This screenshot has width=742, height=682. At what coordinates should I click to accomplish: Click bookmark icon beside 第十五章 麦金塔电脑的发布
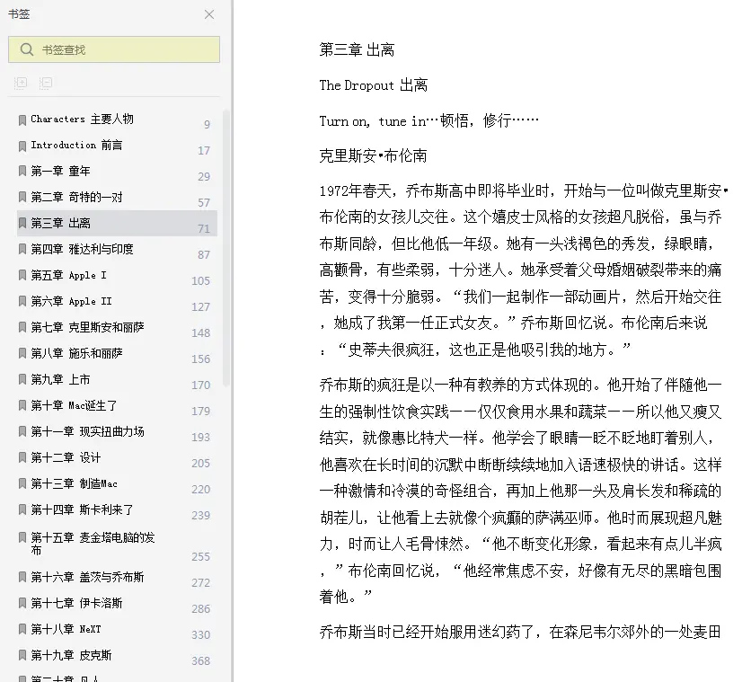(22, 537)
